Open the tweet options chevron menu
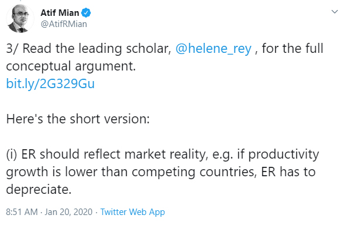345x225 pixels. (334, 12)
